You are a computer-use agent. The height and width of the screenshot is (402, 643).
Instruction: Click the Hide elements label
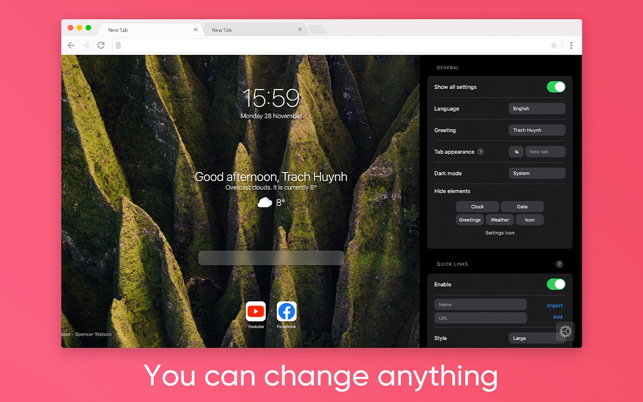pos(452,191)
